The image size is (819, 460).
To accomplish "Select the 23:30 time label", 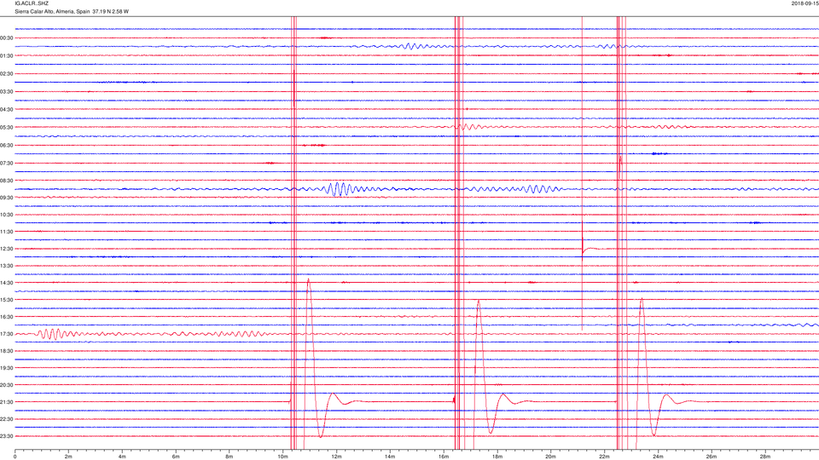I will (7, 436).
